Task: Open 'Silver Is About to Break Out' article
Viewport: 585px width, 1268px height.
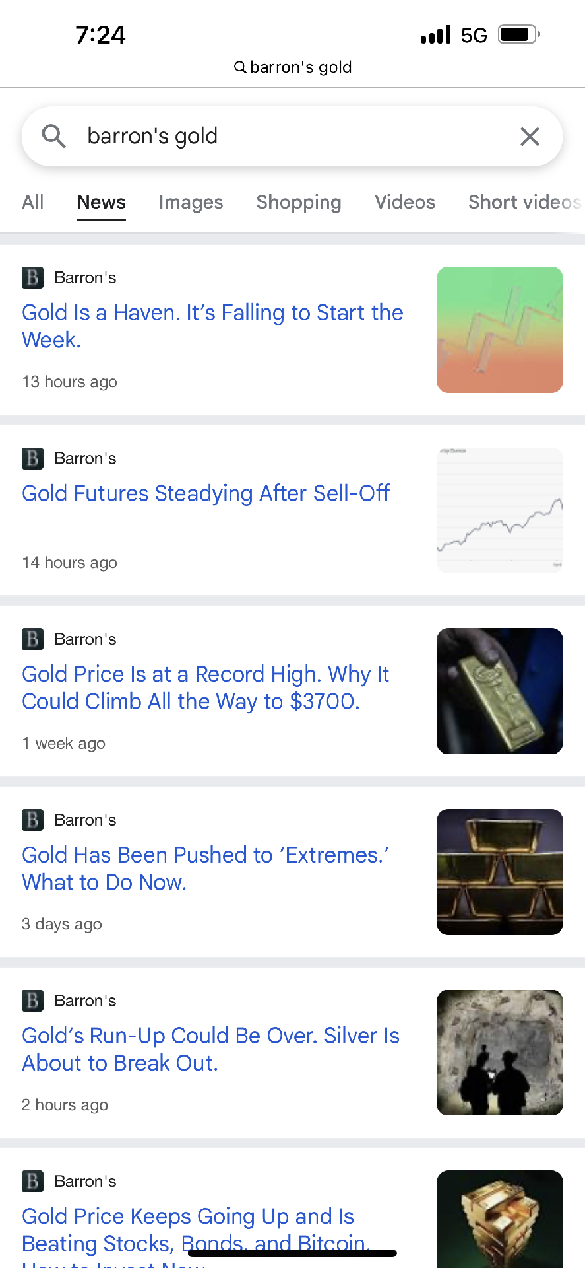Action: [x=210, y=1049]
